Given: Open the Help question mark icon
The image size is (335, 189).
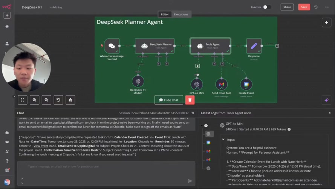Looking at the screenshot, I should [x=7, y=161].
